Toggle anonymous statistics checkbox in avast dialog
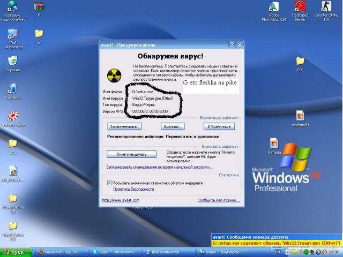343x257 pixels. pyautogui.click(x=109, y=183)
